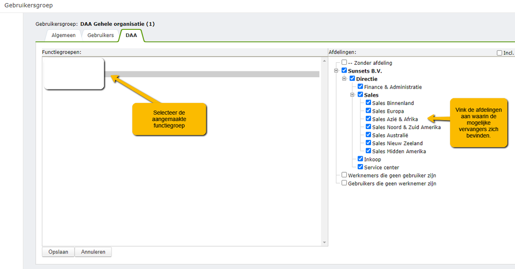Image resolution: width=515 pixels, height=269 pixels.
Task: Select the DAA tab
Action: pyautogui.click(x=132, y=35)
